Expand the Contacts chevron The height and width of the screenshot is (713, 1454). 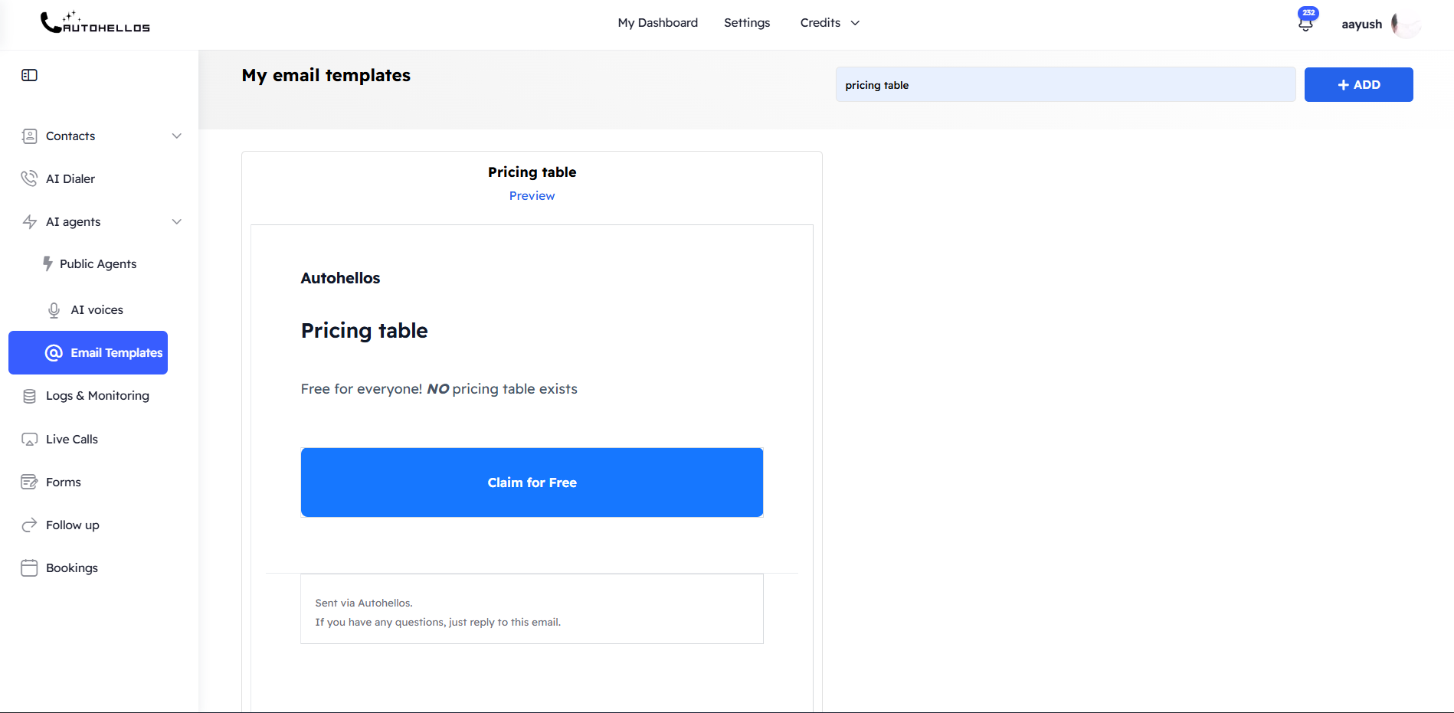[177, 136]
